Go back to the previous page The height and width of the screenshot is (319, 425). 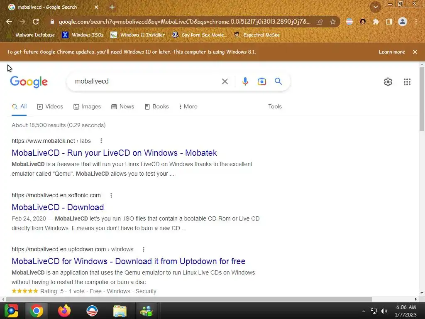[x=9, y=22]
